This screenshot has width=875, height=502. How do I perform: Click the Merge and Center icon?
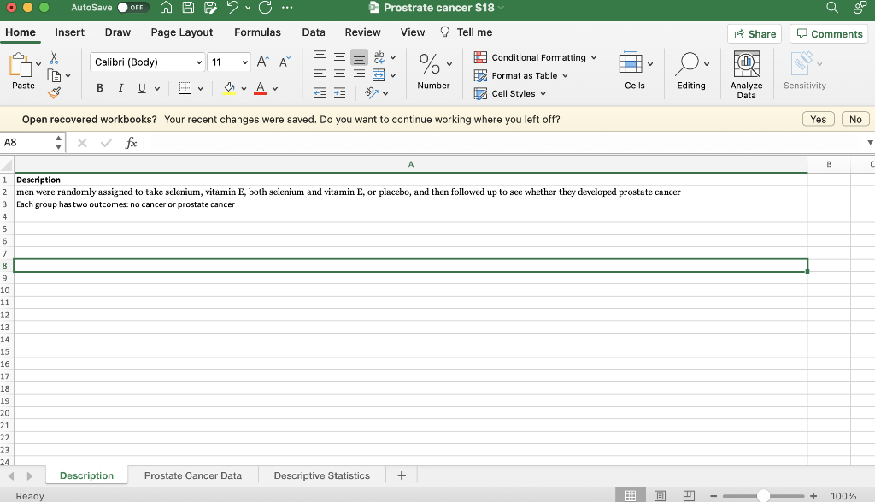(x=379, y=75)
